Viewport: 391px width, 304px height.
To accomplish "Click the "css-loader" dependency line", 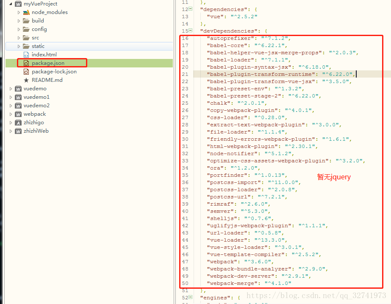I will (247, 117).
